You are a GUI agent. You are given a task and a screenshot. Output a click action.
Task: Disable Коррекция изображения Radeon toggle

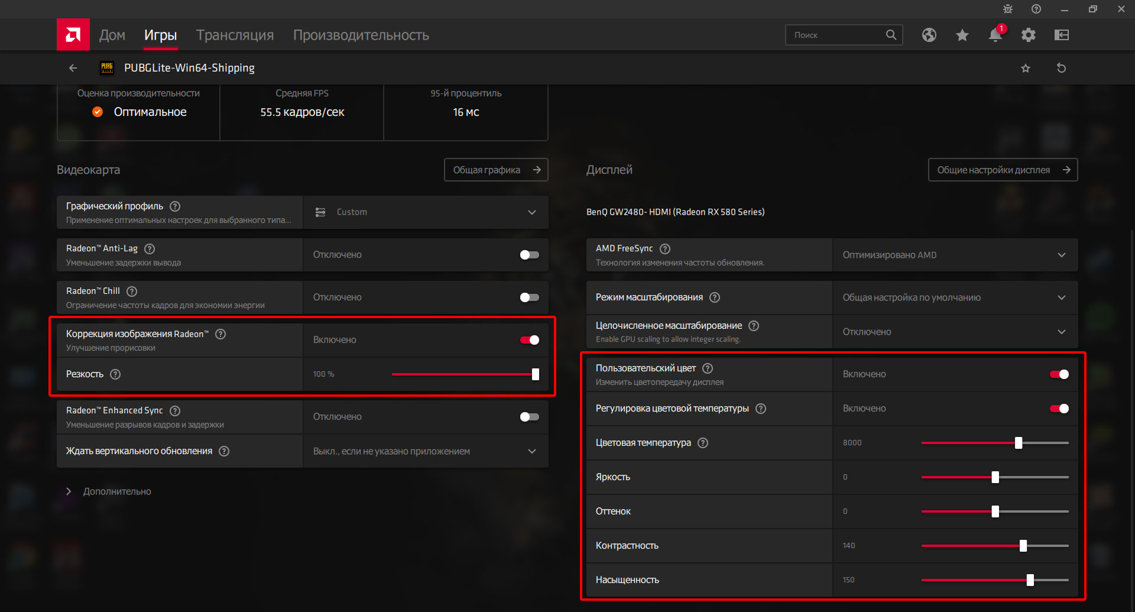529,340
